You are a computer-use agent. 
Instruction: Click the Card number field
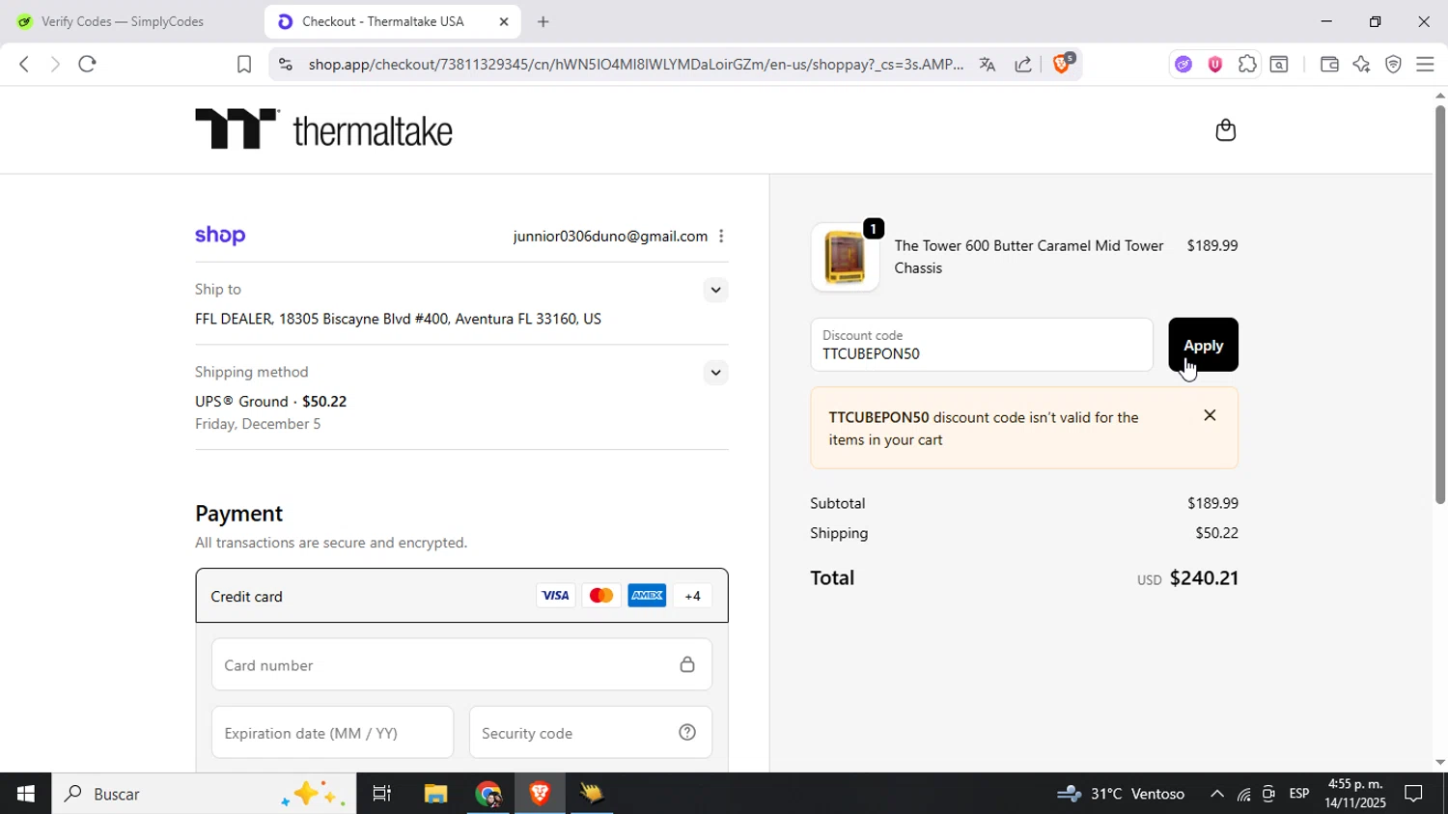click(x=461, y=664)
